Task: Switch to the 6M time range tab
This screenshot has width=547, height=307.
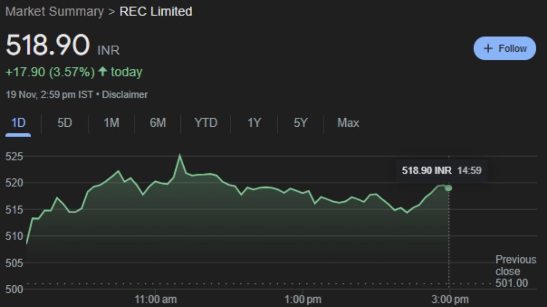Action: [158, 123]
